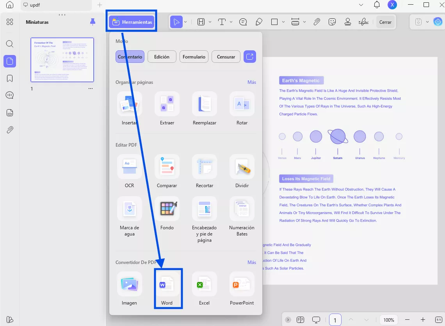Switch to Edición mode
The height and width of the screenshot is (326, 445).
(162, 57)
